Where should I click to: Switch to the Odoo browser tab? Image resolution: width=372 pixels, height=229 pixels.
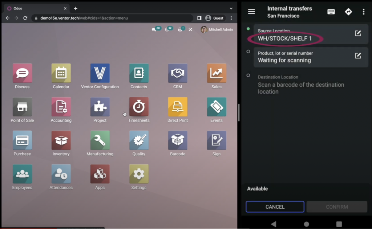click(37, 9)
